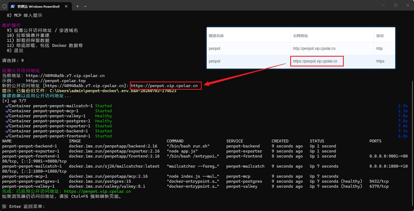Click the checkmark beside penpot-penpot-backend-1 container
This screenshot has width=414, height=211.
pos(7,131)
